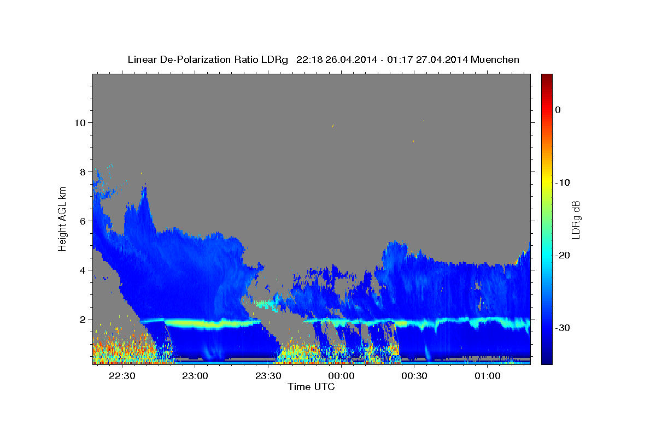Click the 'LDRg dB' colorbar label
Image resolution: width=656 pixels, height=437 pixels.
click(576, 219)
